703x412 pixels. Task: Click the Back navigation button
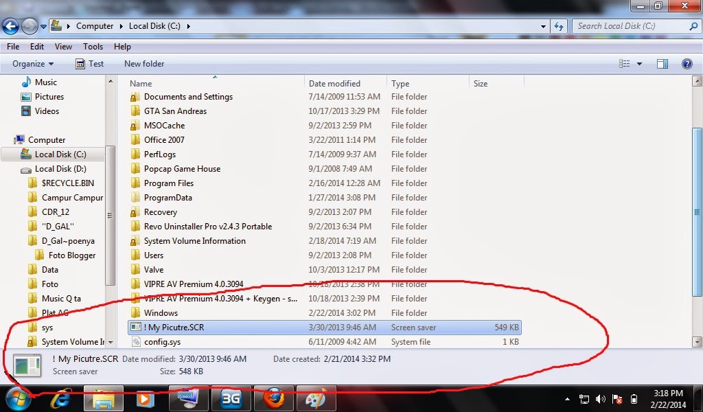point(10,25)
